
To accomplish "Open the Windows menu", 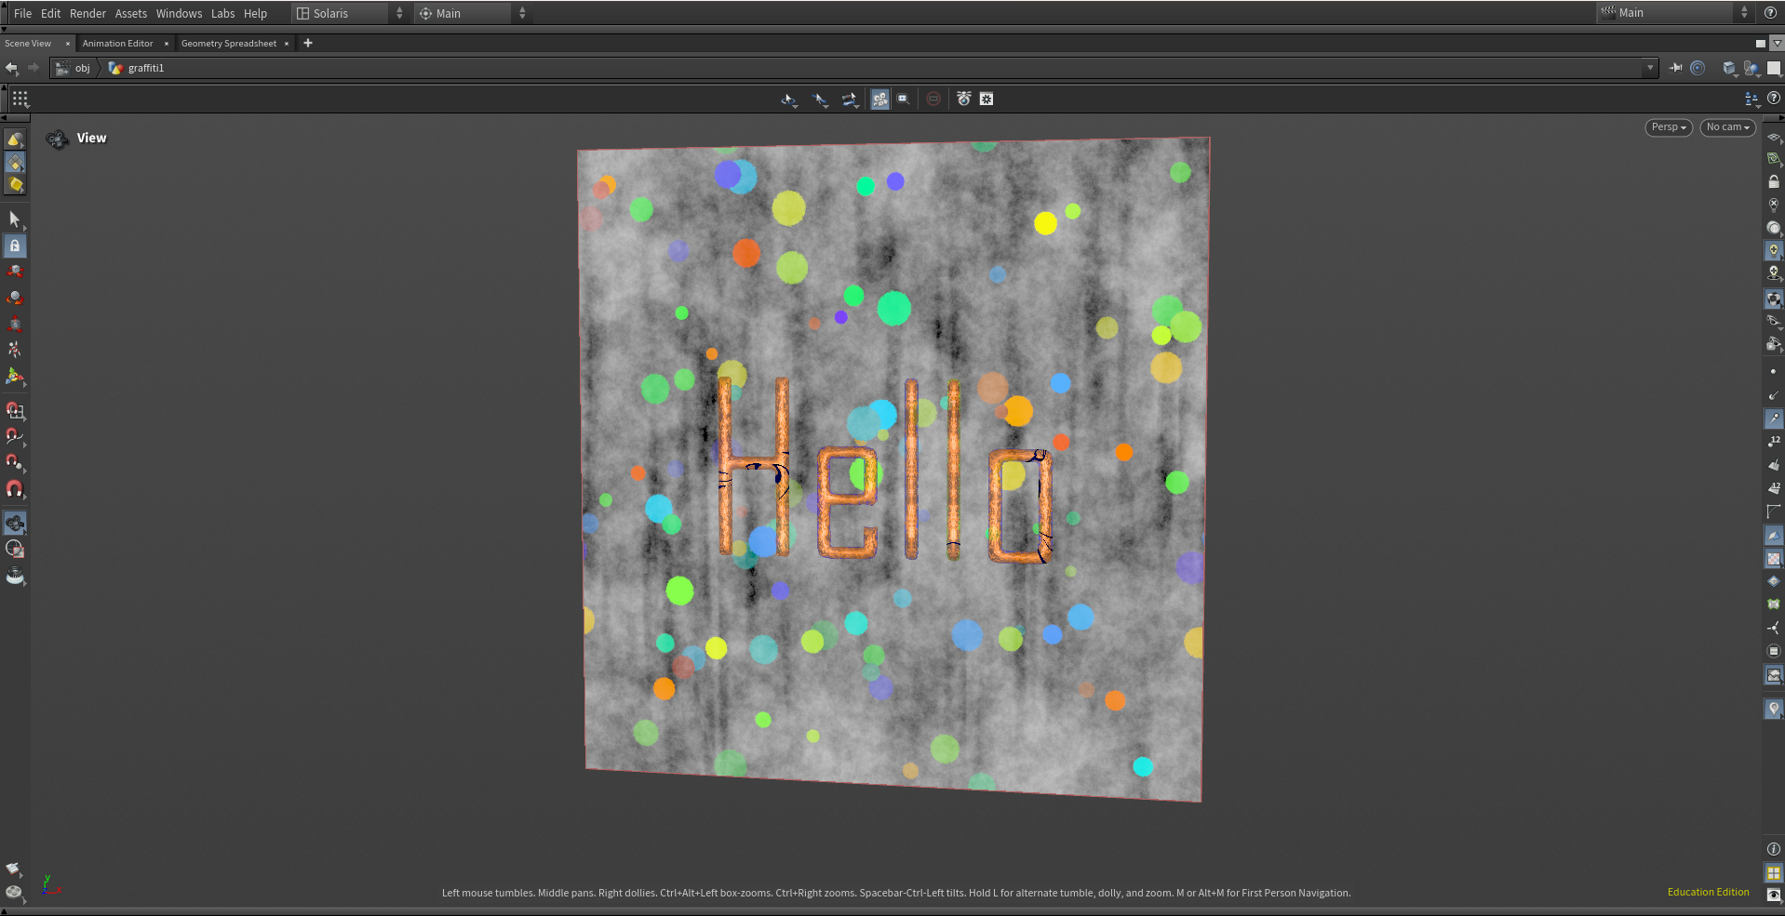I will click(x=179, y=13).
